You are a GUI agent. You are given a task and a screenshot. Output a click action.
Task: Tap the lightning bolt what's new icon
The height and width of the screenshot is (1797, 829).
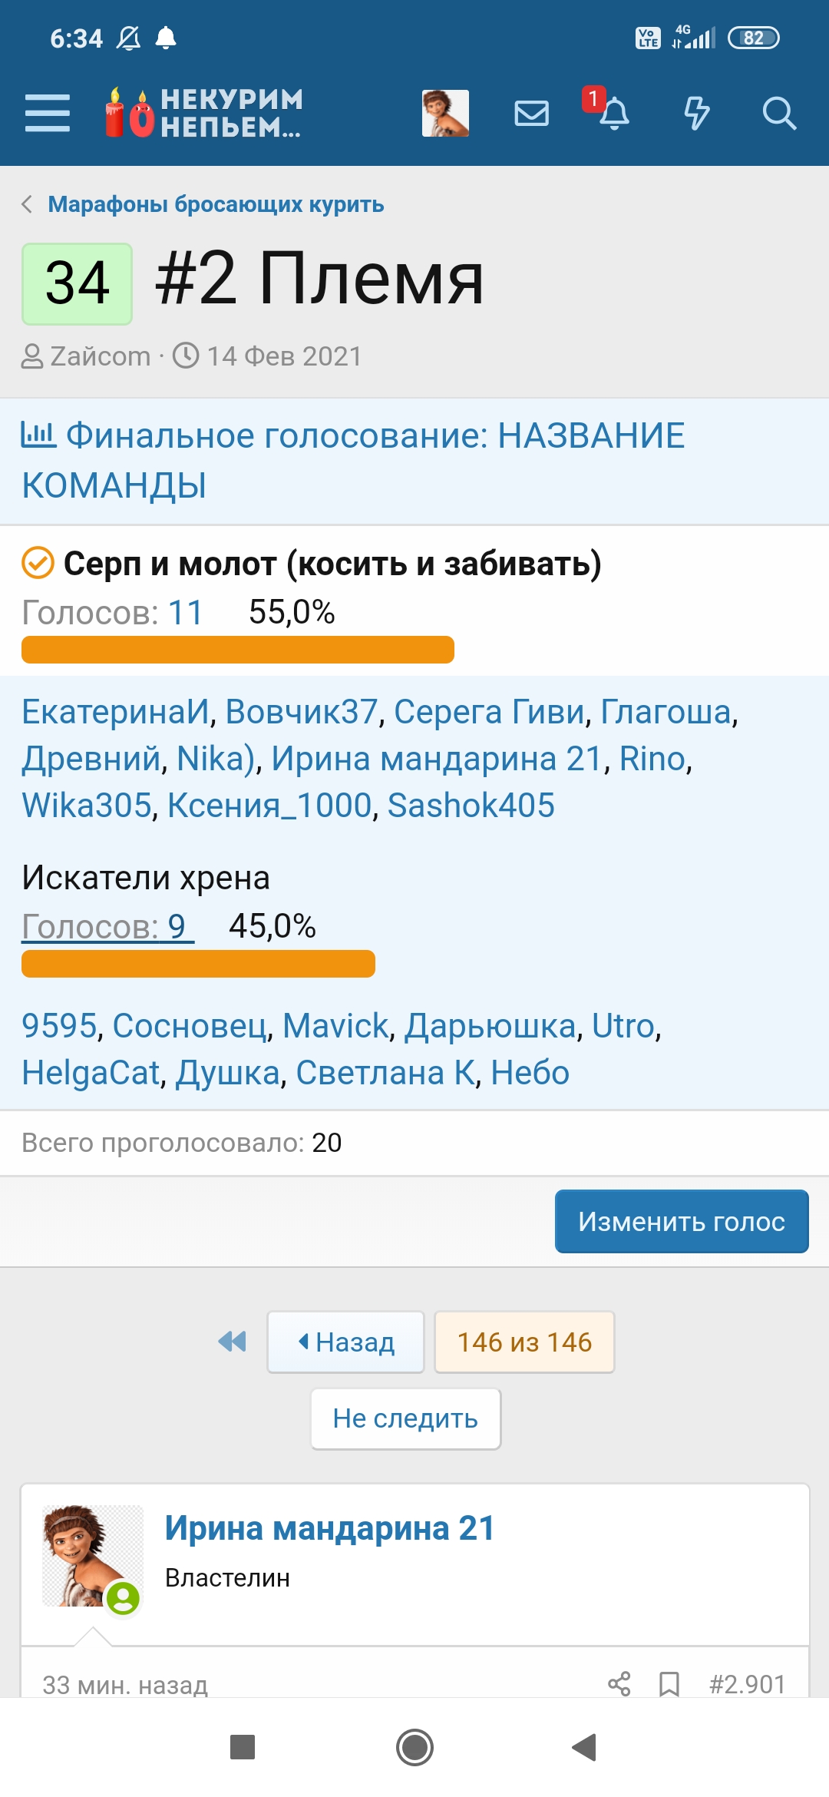(x=696, y=114)
